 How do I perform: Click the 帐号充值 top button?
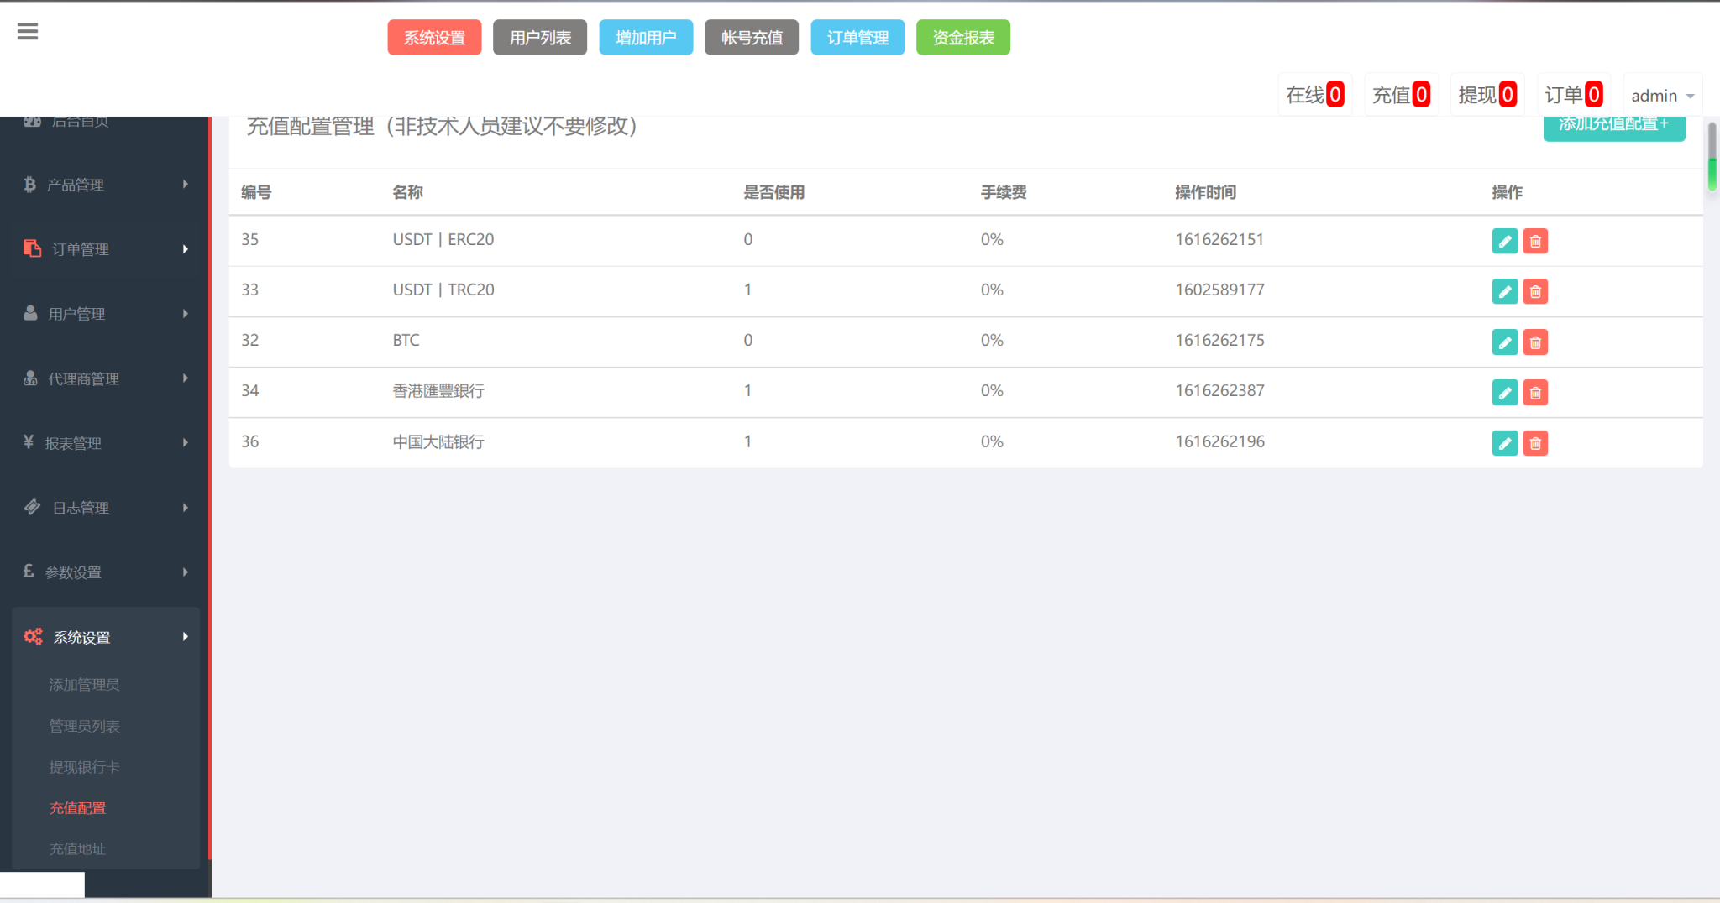click(752, 38)
